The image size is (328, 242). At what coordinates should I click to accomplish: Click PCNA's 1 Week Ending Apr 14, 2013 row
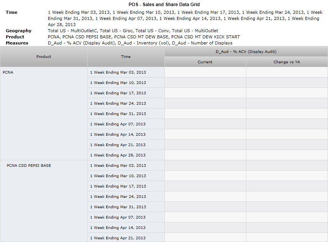[126, 134]
